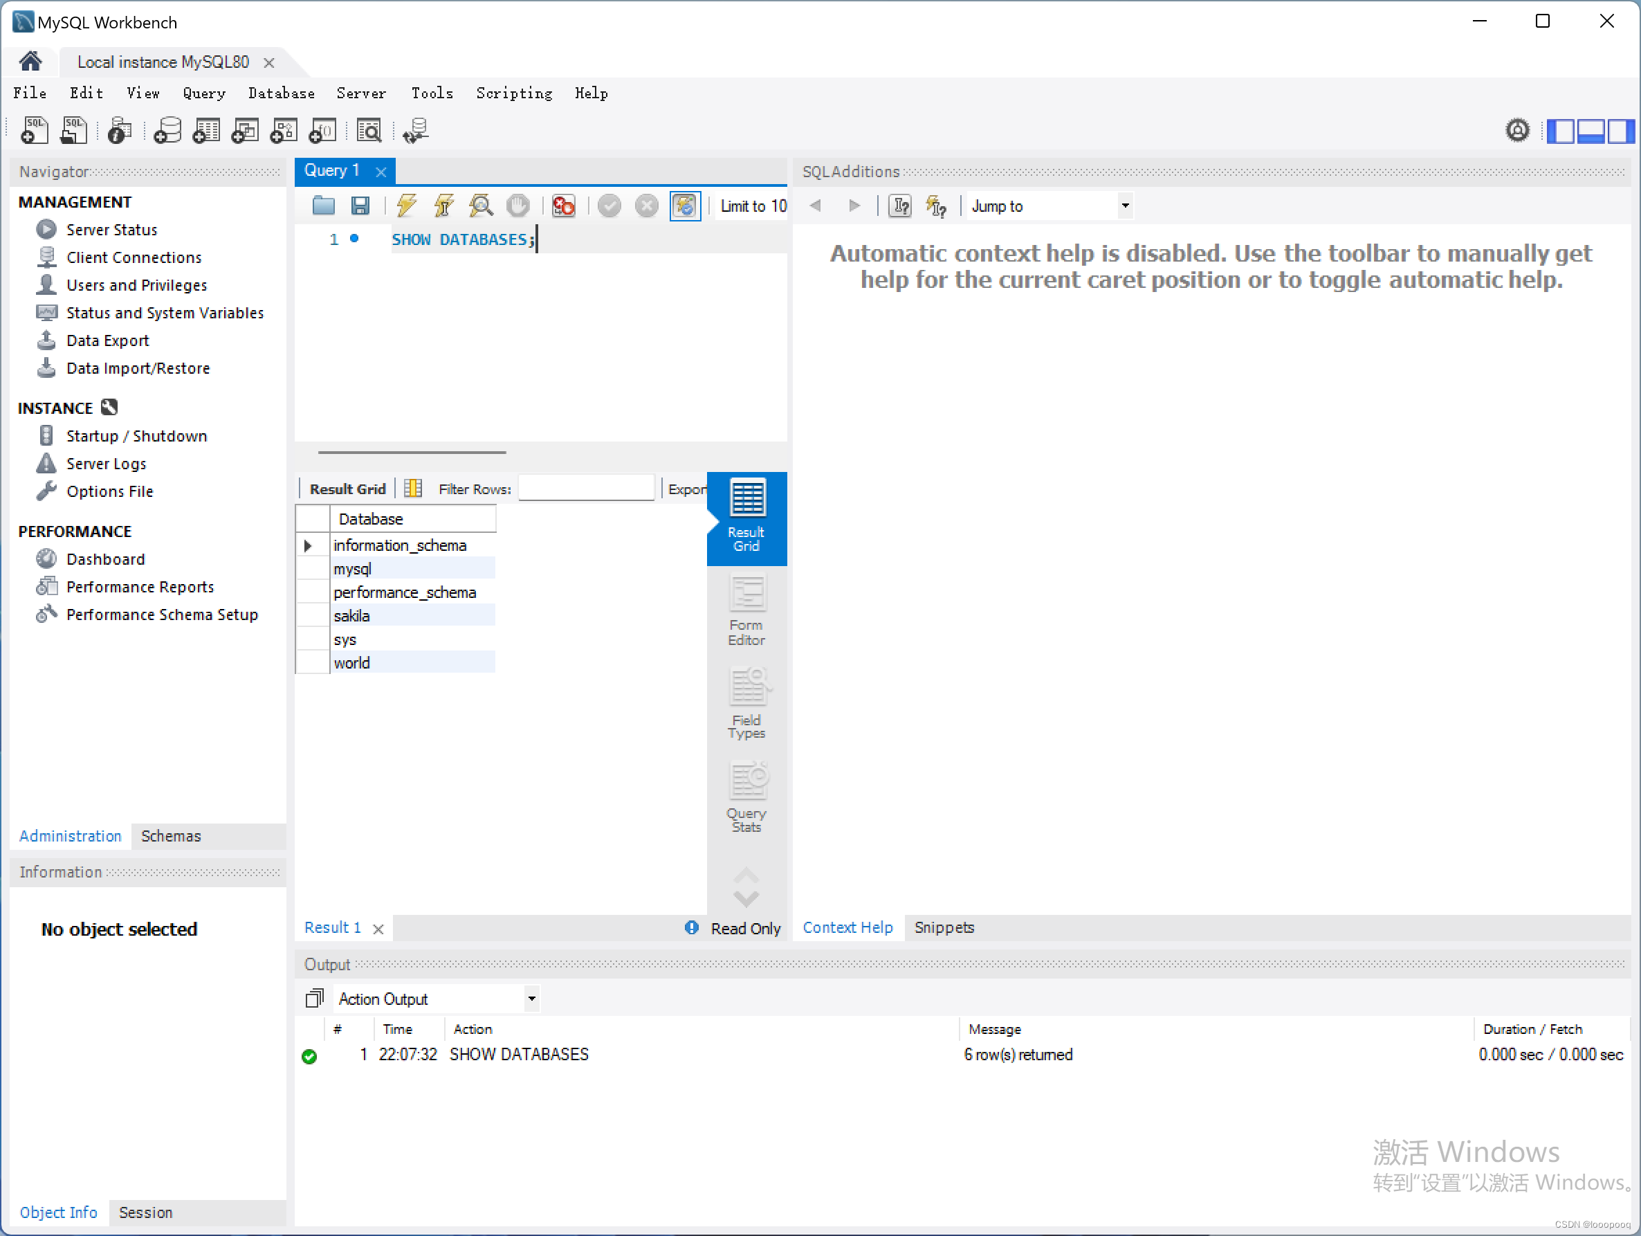Switch to the Administration tab
Image resolution: width=1641 pixels, height=1236 pixels.
point(68,836)
